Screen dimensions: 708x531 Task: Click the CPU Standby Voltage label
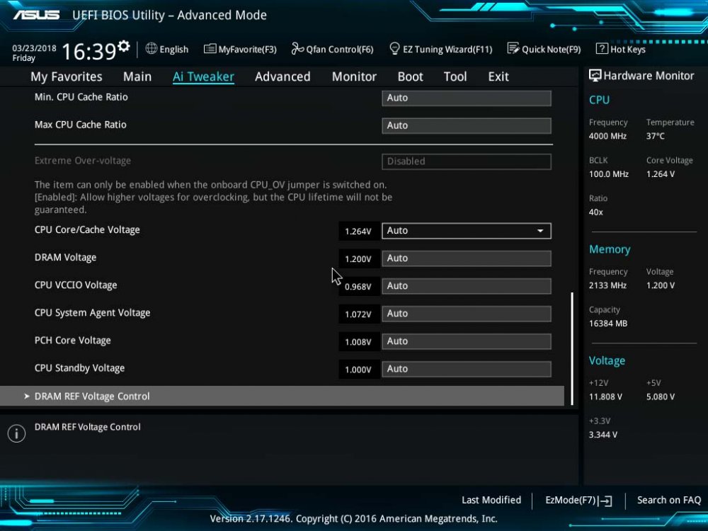click(79, 368)
